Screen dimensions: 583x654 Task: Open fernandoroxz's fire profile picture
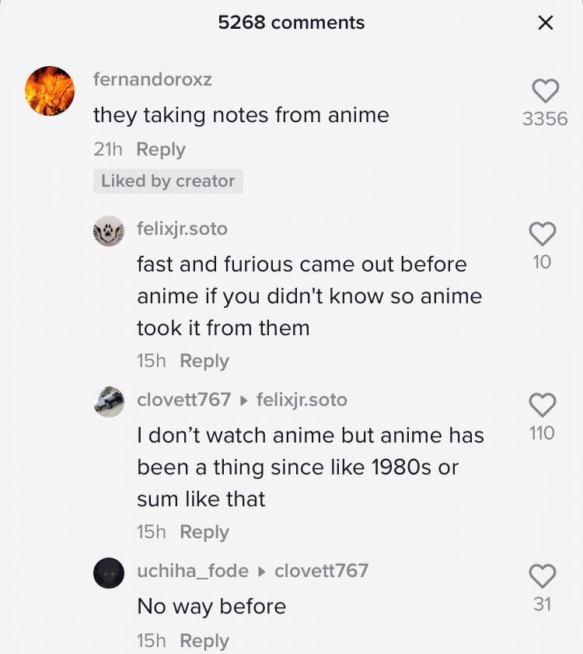(50, 91)
